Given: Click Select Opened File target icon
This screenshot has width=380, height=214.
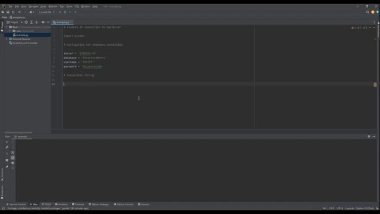Looking at the screenshot, I should (x=26, y=23).
